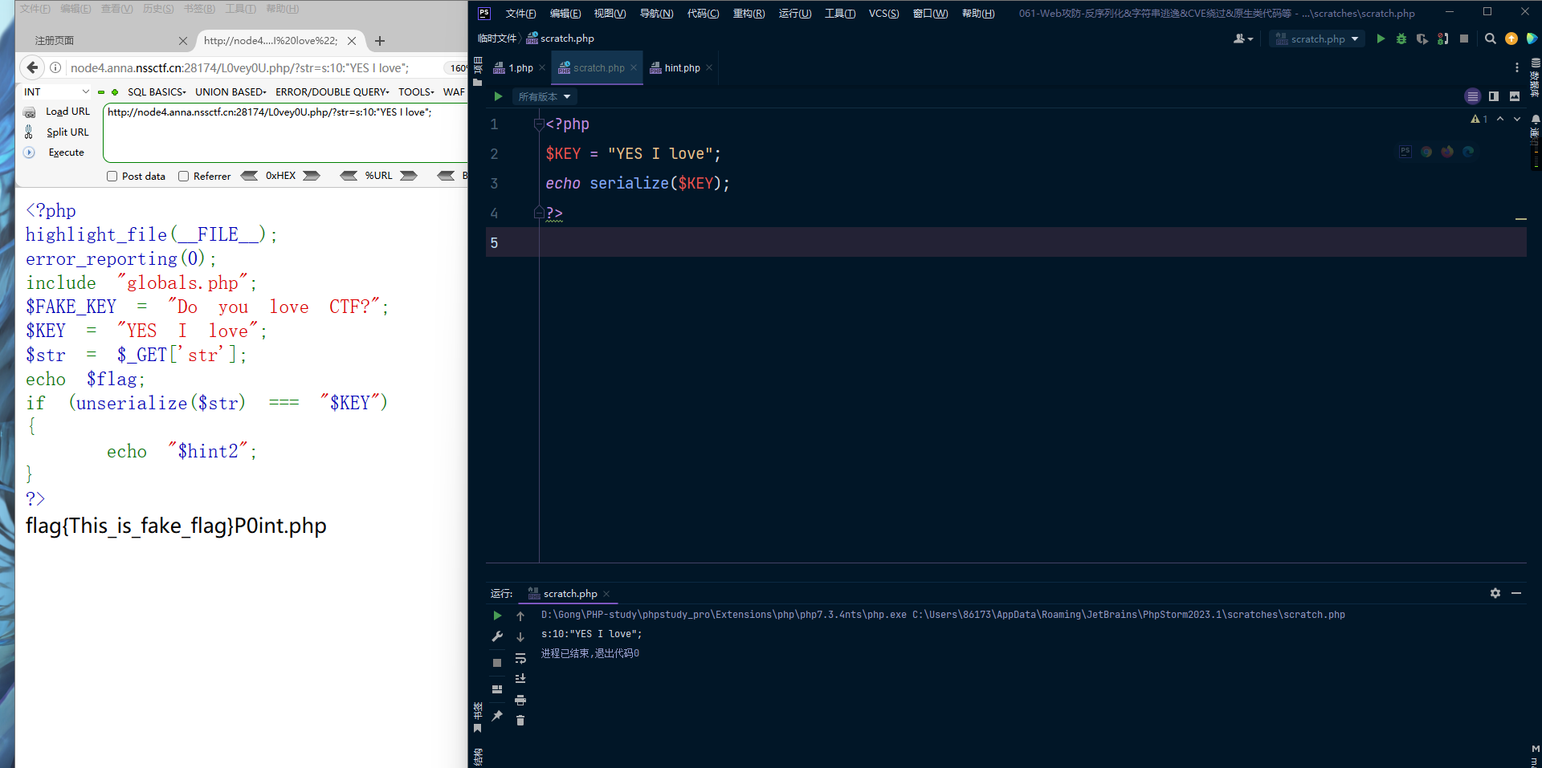Open the 所有版本 version dropdown
Viewport: 1542px width, 768px height.
(x=545, y=96)
